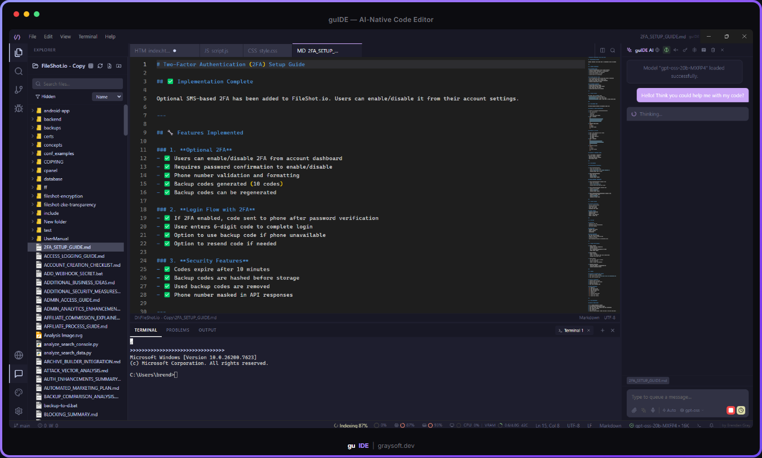Click the 2FA_SETUP_GUIDE.md context chip in chat
This screenshot has height=458, width=762.
pos(648,381)
